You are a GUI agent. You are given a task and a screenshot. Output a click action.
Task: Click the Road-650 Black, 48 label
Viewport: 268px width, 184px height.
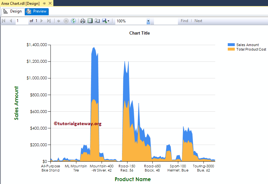click(x=152, y=168)
